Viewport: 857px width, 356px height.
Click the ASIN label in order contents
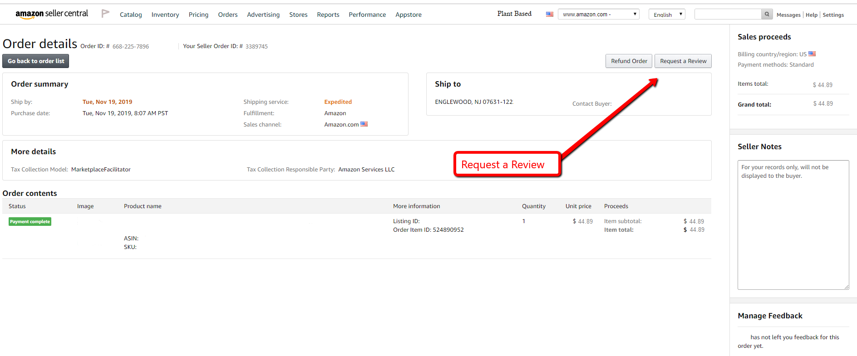(131, 239)
